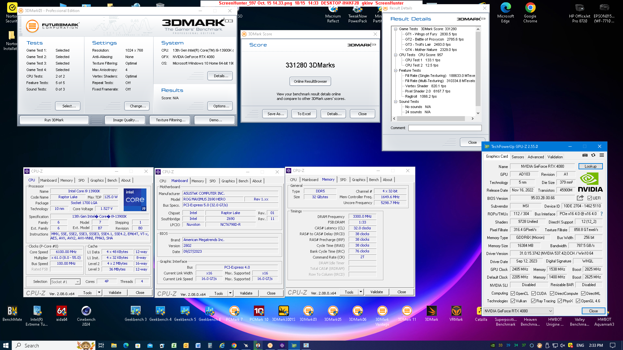Image resolution: width=623 pixels, height=350 pixels.
Task: Toggle the OpenGL 4.6 checkbox
Action: tap(578, 301)
